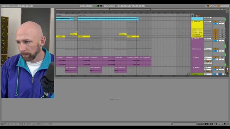The image size is (230, 129).
Task: Toggle browser show button at top right edge
Action: point(228,9)
